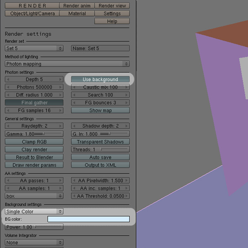
Task: Click the BG color swatch
Action: 88,219
